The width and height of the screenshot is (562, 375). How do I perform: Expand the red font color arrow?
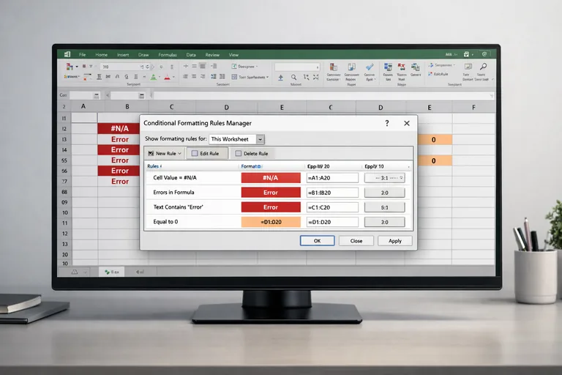click(173, 77)
